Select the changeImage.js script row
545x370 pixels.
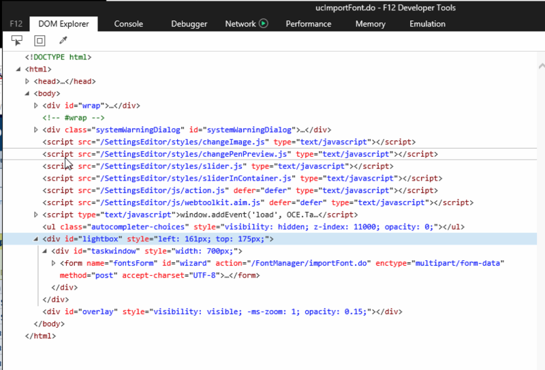pyautogui.click(x=229, y=142)
